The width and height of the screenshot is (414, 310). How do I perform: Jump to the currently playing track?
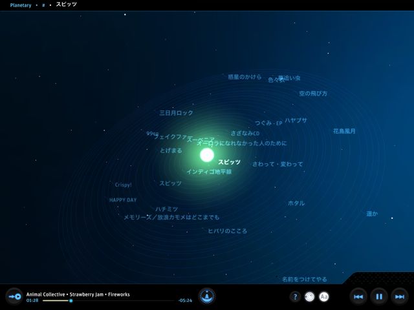click(14, 296)
